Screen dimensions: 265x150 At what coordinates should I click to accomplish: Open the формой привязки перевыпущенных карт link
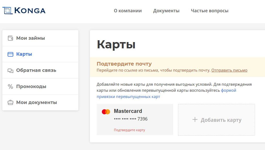(166, 93)
